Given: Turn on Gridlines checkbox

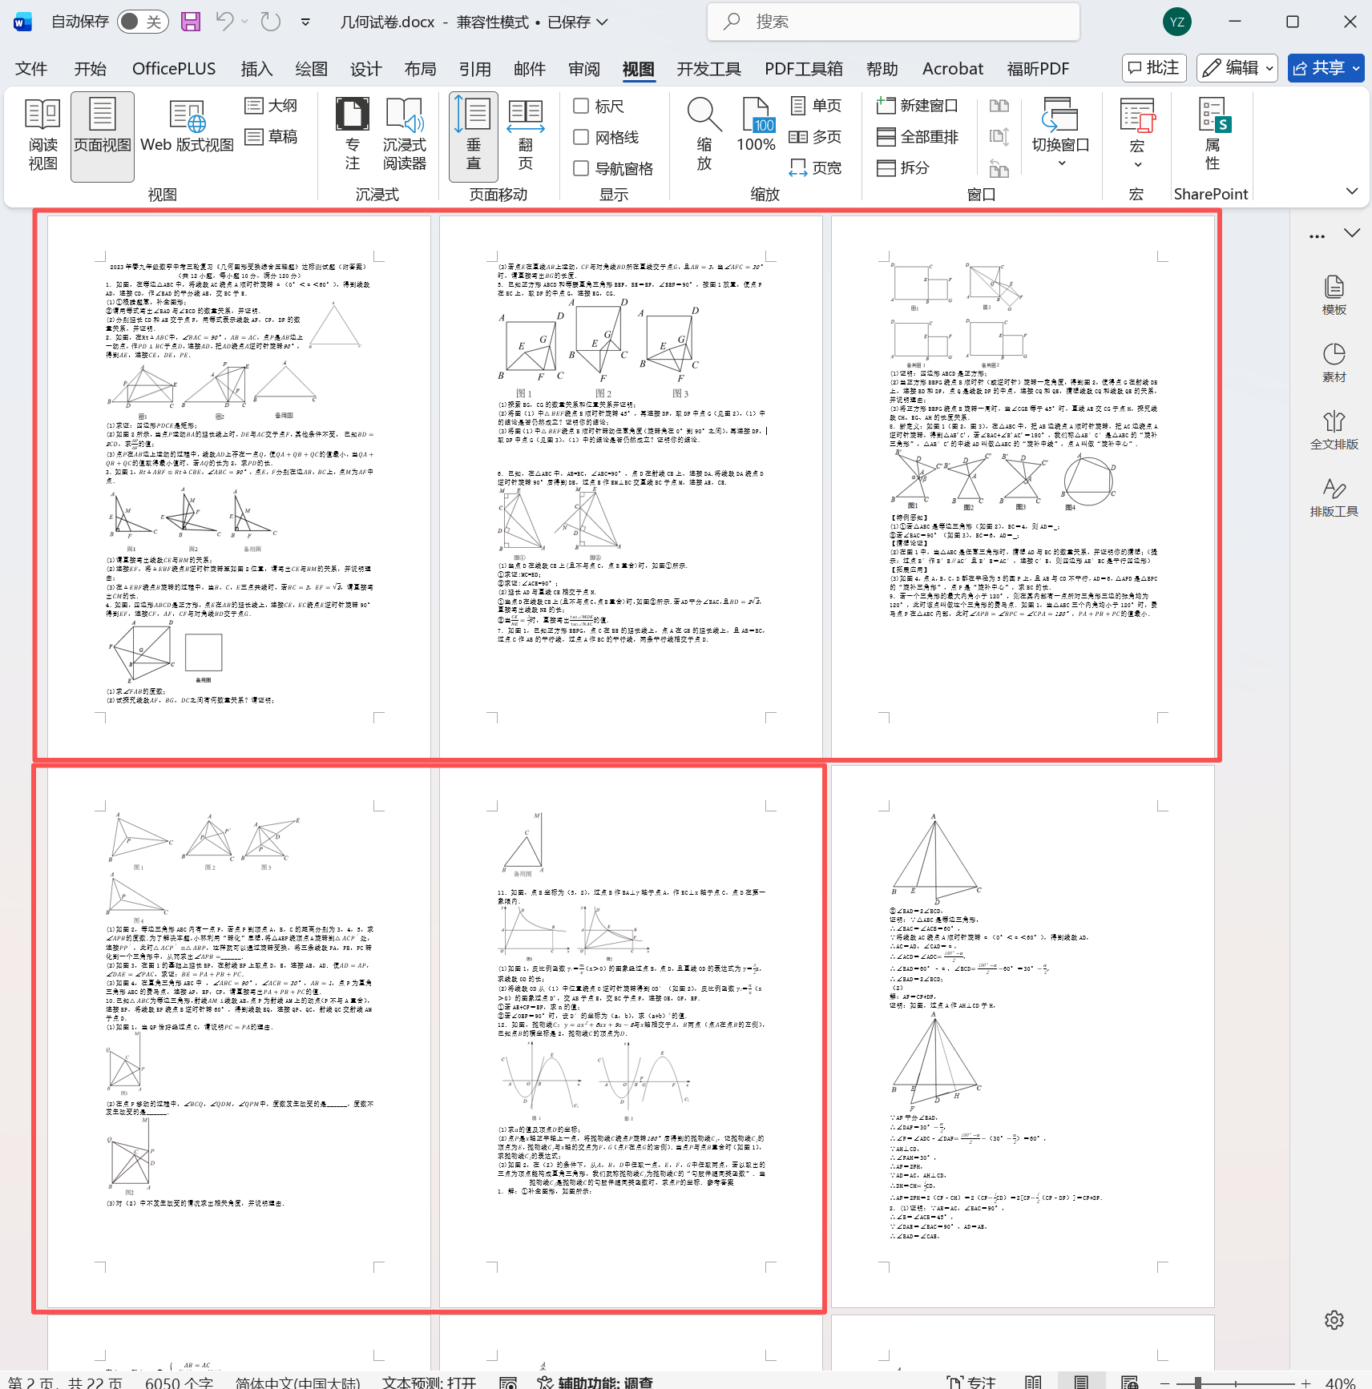Looking at the screenshot, I should point(582,137).
